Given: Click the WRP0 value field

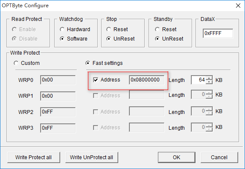Looking at the screenshot, I should [58, 80].
